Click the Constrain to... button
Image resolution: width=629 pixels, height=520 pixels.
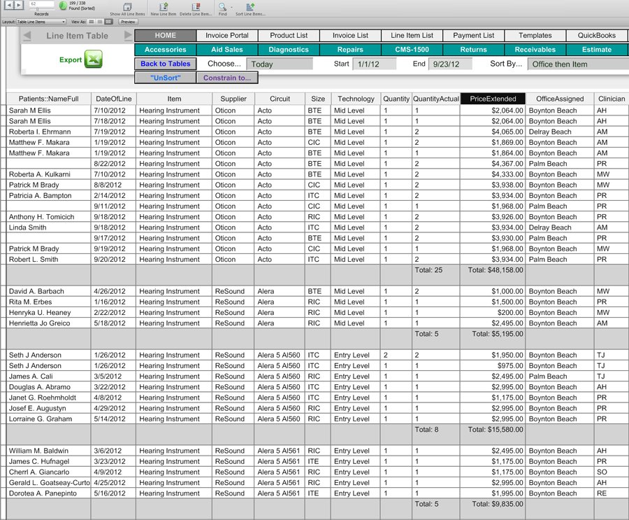pyautogui.click(x=227, y=78)
